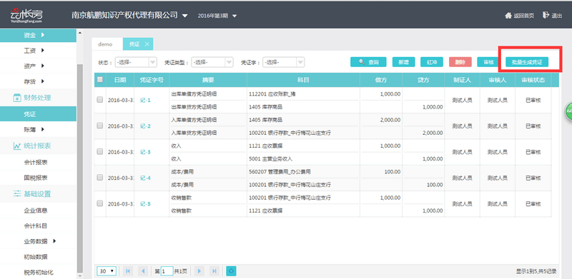Toggle the select-all checkbox in table header

(x=99, y=79)
